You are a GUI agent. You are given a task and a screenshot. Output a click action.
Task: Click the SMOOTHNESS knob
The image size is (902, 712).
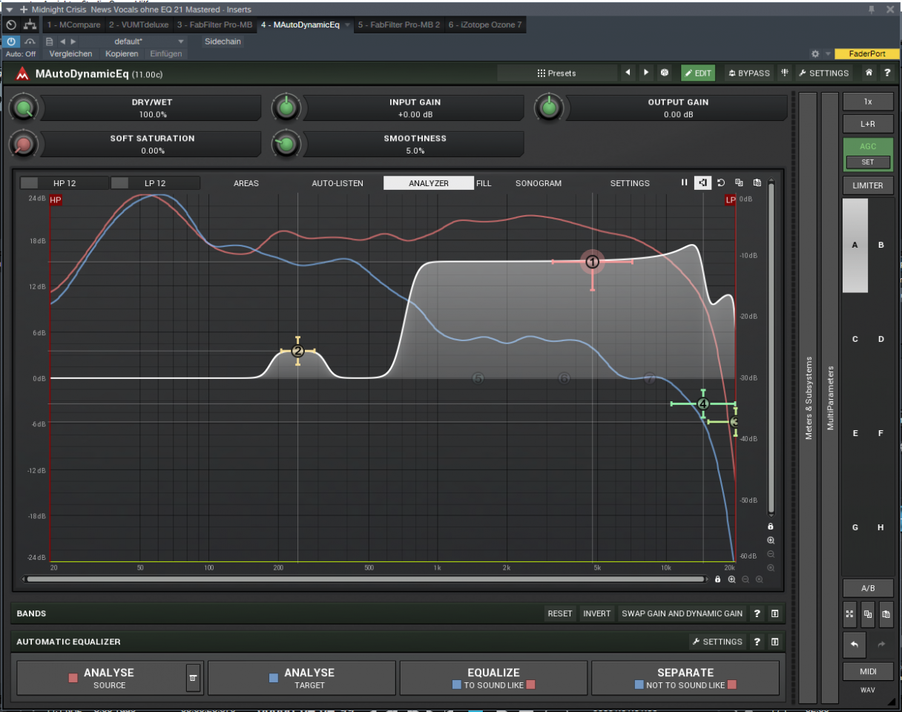pos(286,145)
